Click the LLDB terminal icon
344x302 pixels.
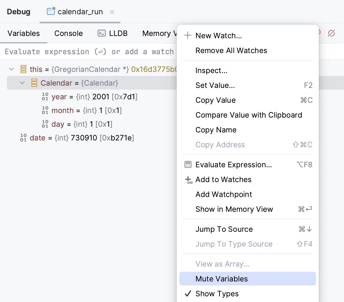tap(102, 33)
